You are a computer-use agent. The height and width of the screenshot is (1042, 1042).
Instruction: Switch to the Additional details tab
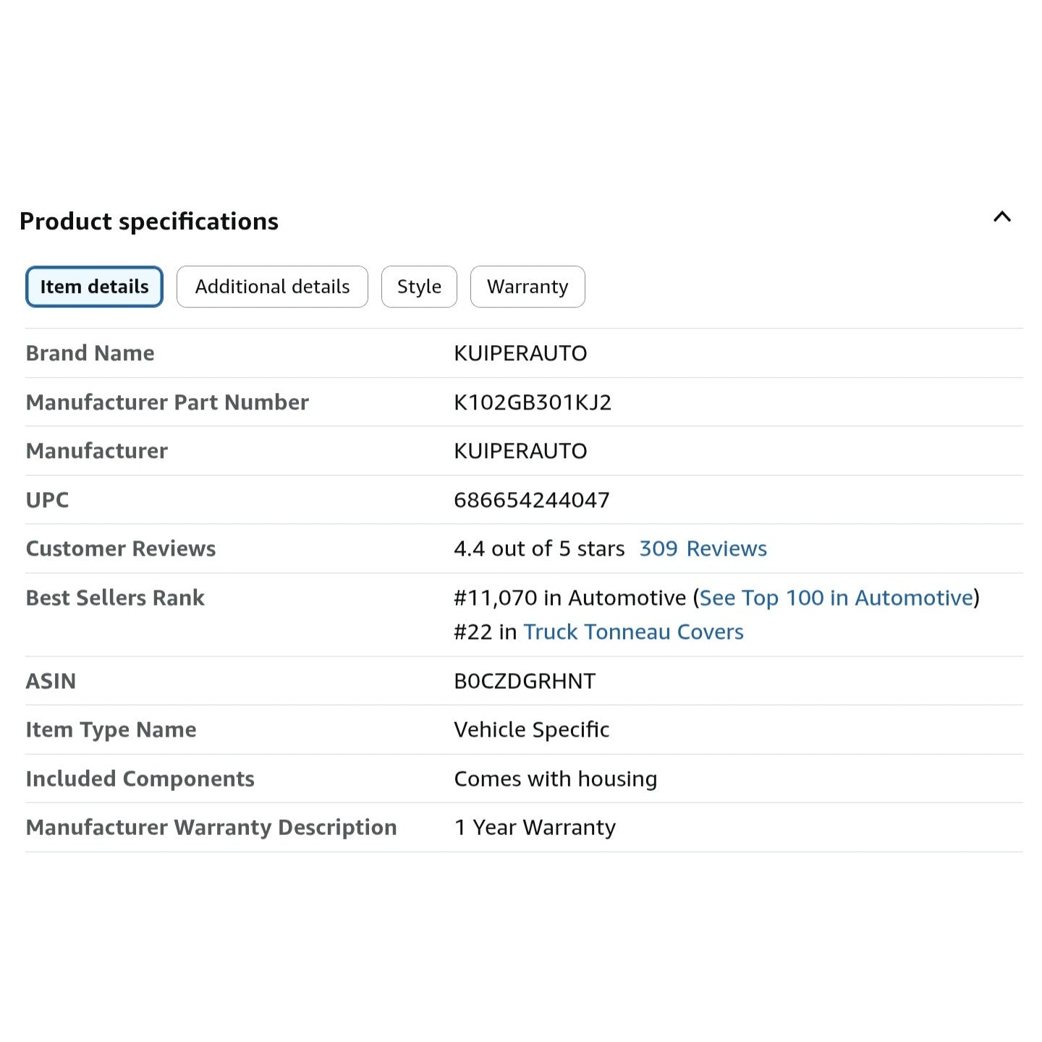pos(272,287)
